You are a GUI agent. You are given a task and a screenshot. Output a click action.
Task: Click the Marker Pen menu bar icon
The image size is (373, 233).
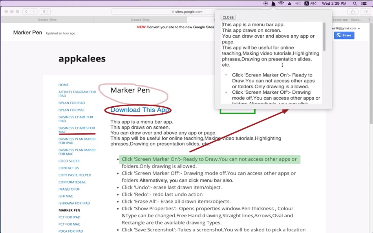coord(273,4)
